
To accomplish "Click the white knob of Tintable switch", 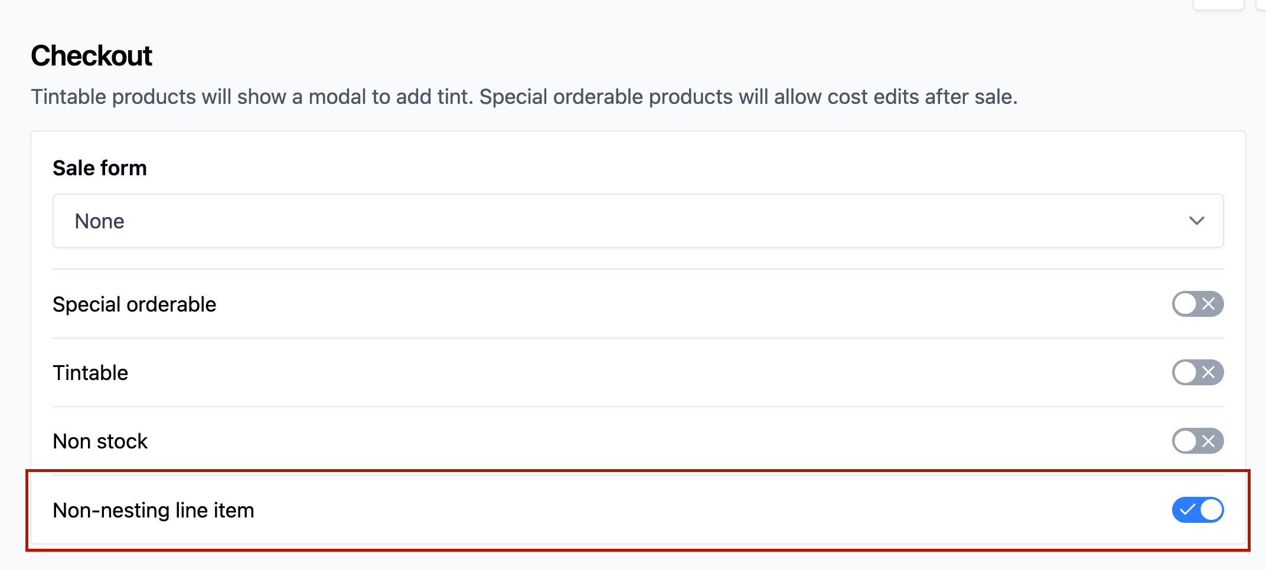I will (x=1185, y=372).
